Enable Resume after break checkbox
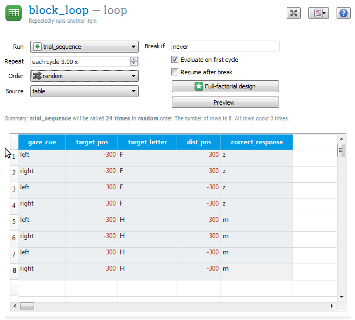355x320 pixels. pos(175,72)
